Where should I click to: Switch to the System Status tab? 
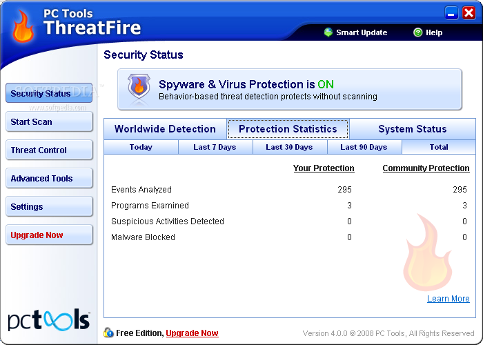pyautogui.click(x=412, y=129)
